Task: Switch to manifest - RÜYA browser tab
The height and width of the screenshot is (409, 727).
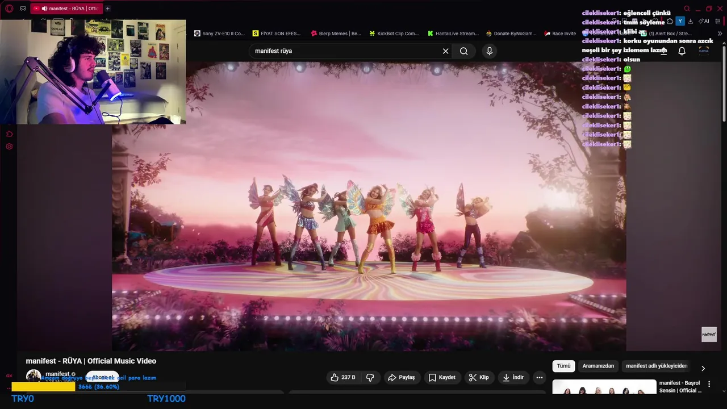Action: [66, 9]
